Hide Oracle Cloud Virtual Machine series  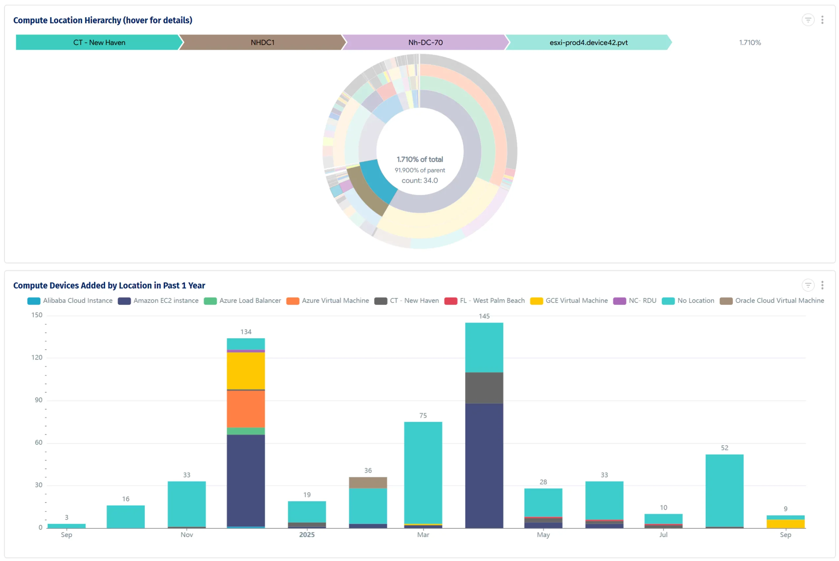(779, 301)
